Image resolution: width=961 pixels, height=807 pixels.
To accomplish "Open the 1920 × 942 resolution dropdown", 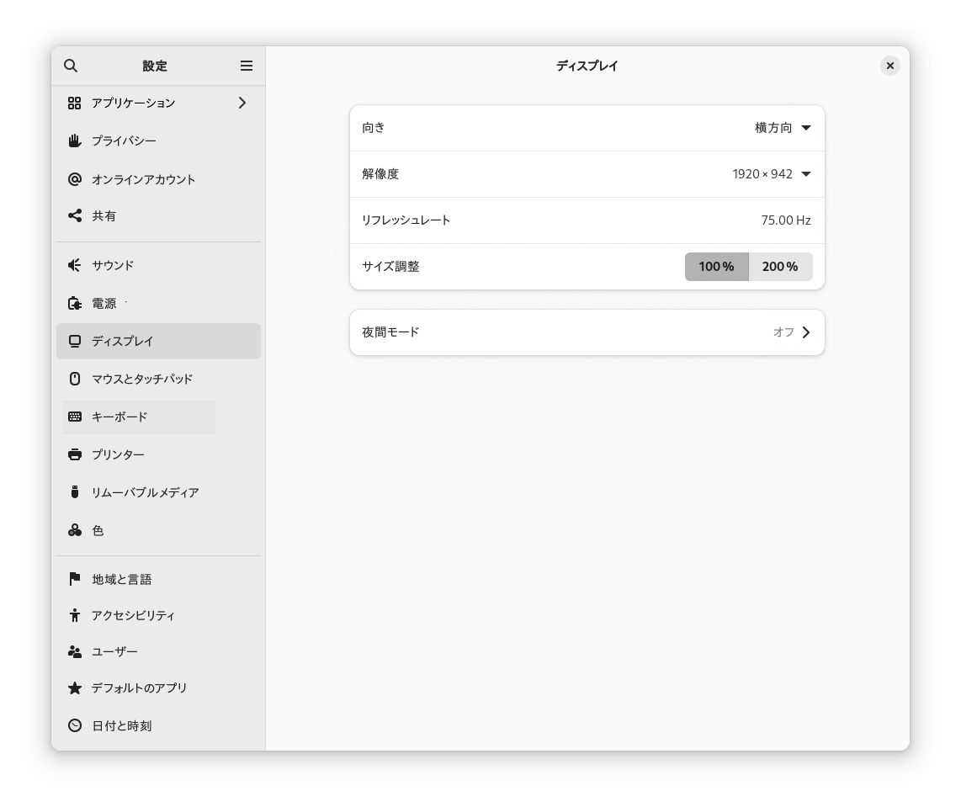I will 772,174.
